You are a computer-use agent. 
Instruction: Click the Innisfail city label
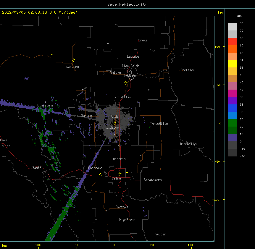coord(123,96)
